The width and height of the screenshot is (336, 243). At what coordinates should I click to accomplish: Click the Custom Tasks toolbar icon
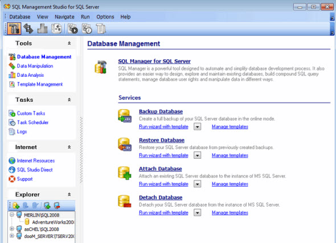click(73, 28)
